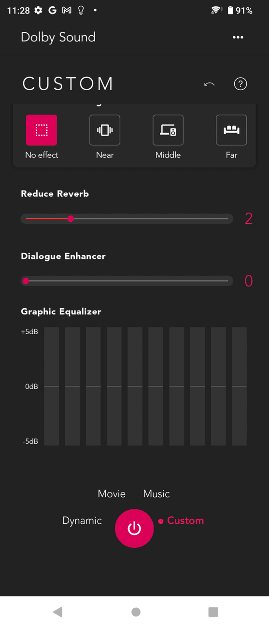Screen dimensions: 269x627
Task: Switch to the Music sound mode
Action: pyautogui.click(x=156, y=494)
